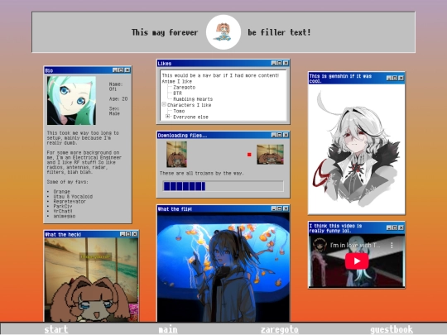Viewport: 447px width, 335px height.
Task: Close the What the flip! window
Action: (x=286, y=208)
